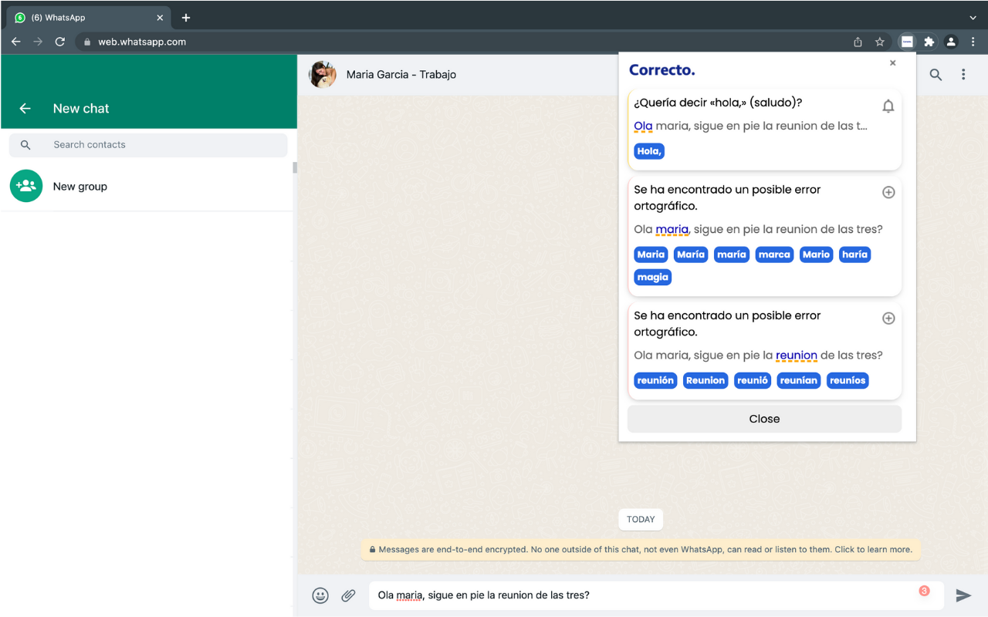Send the message with the send arrow
This screenshot has width=988, height=617.
[x=963, y=595]
